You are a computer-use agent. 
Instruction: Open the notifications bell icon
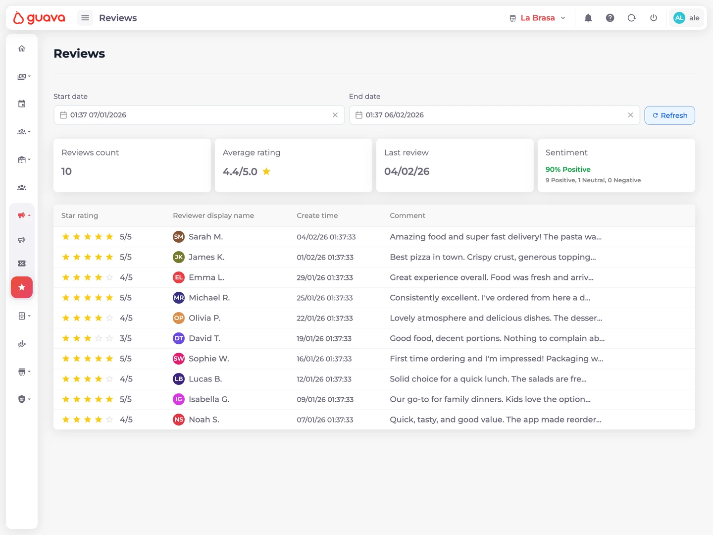[x=588, y=18]
